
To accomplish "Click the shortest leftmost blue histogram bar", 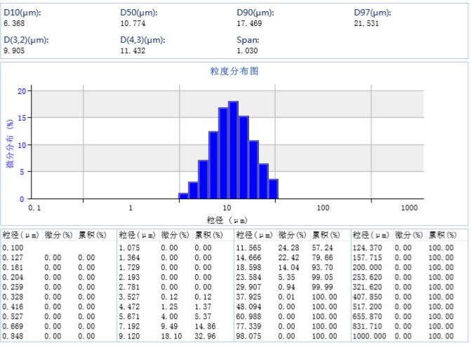I will 183,196.
